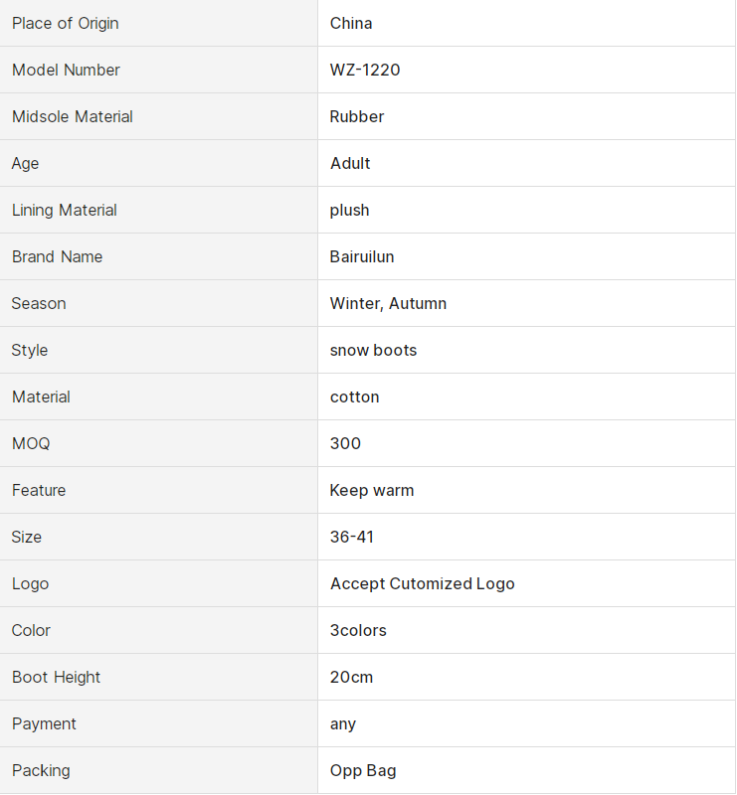Screen dimensions: 737x795
Task: Click the "Place of Origin" label cell
Action: pyautogui.click(x=66, y=23)
